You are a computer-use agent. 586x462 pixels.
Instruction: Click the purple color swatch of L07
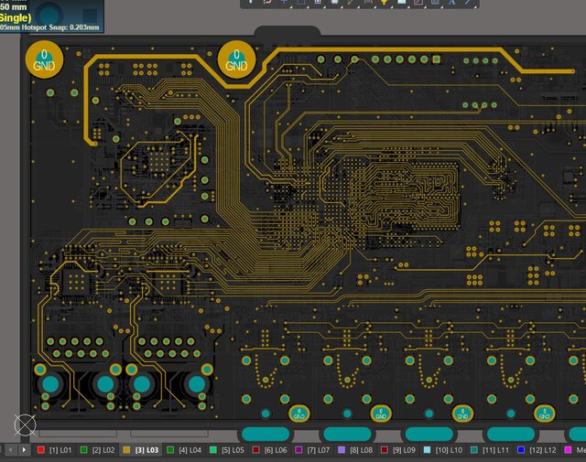(298, 450)
